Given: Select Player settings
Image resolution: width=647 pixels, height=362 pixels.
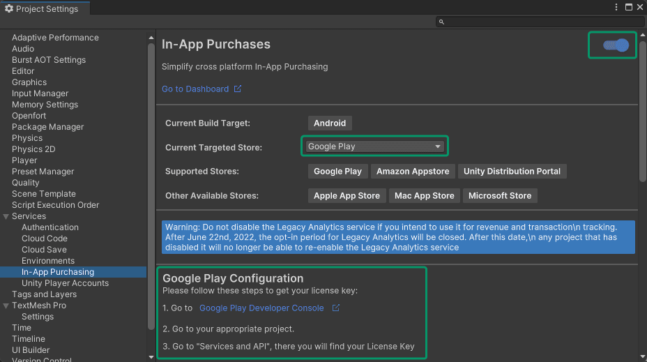Looking at the screenshot, I should coord(24,160).
